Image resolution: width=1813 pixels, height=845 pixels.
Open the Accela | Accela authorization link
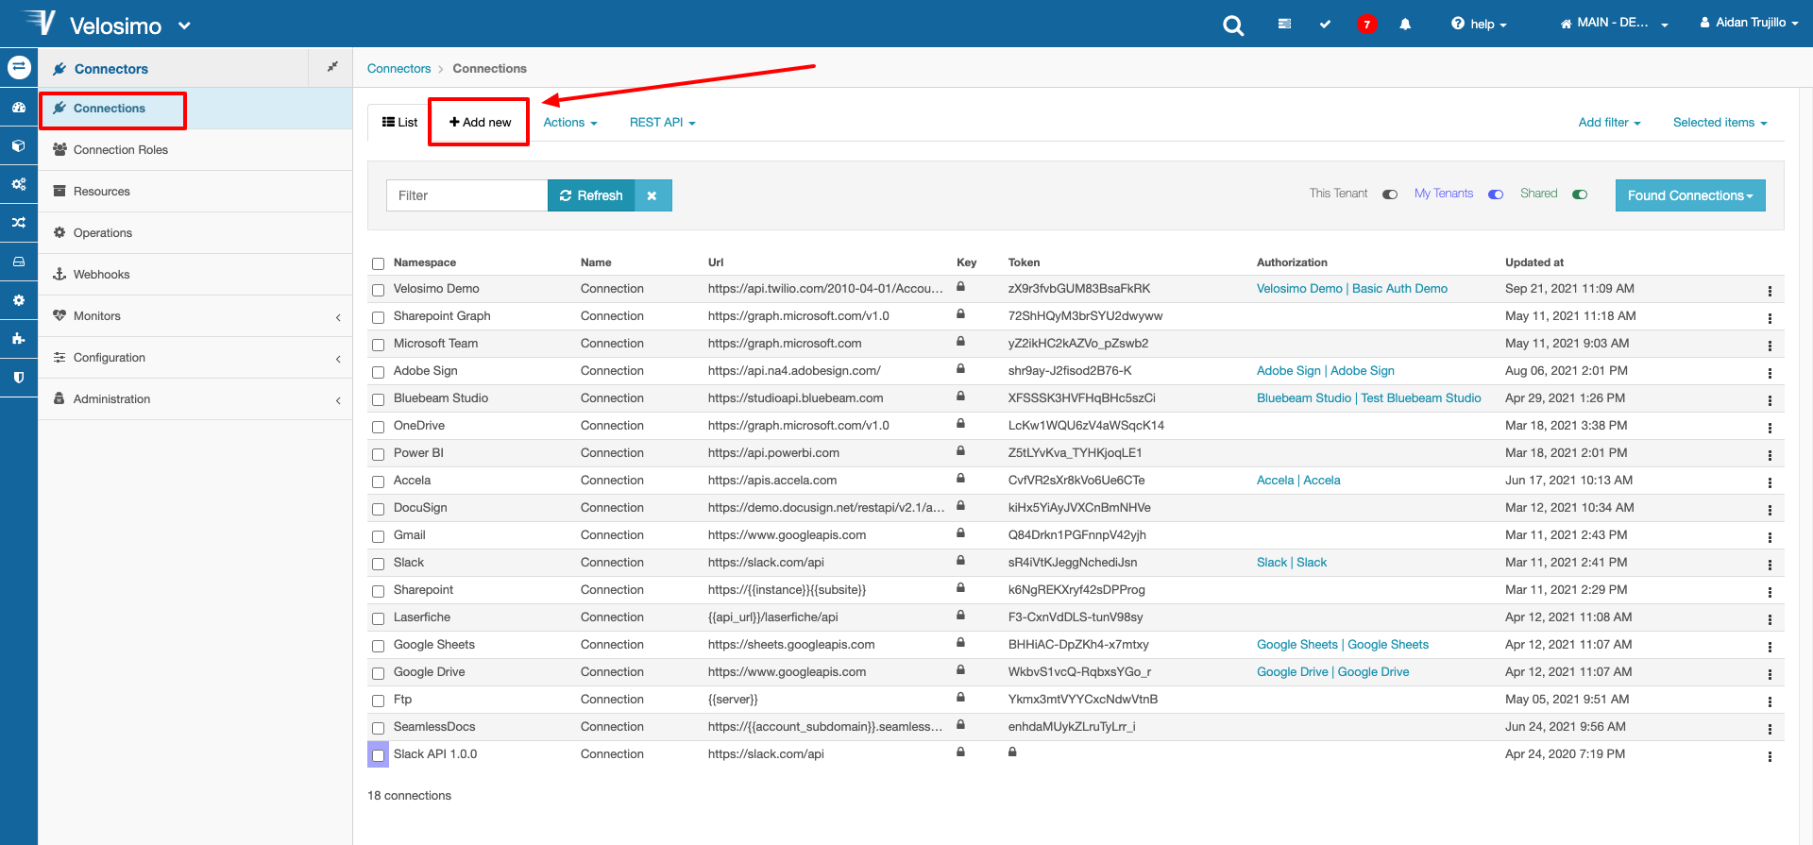pyautogui.click(x=1298, y=481)
